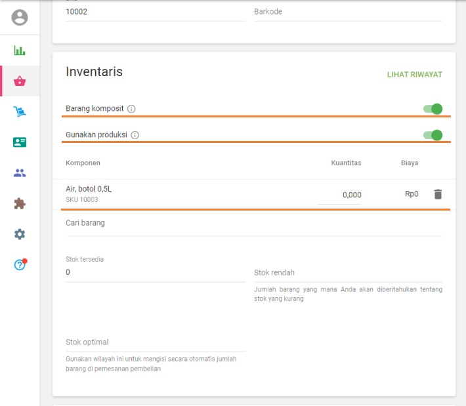Image resolution: width=466 pixels, height=406 pixels.
Task: Click the Stok rendah input field
Action: tap(348, 273)
